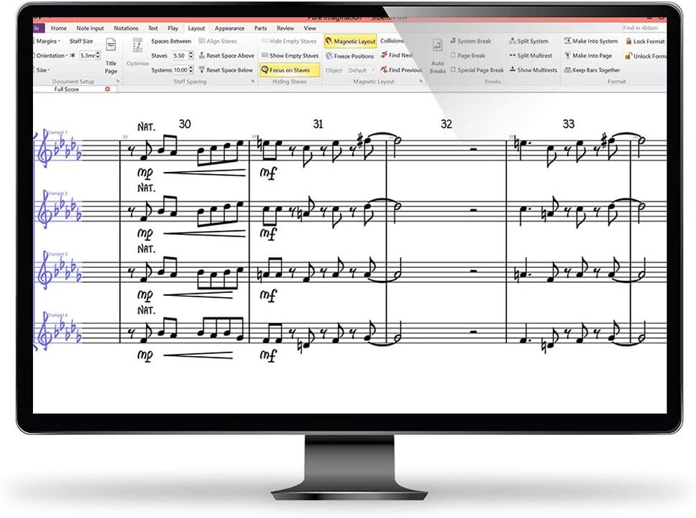Increase the Staves spacing value stepper
The height and width of the screenshot is (518, 696).
[192, 52]
